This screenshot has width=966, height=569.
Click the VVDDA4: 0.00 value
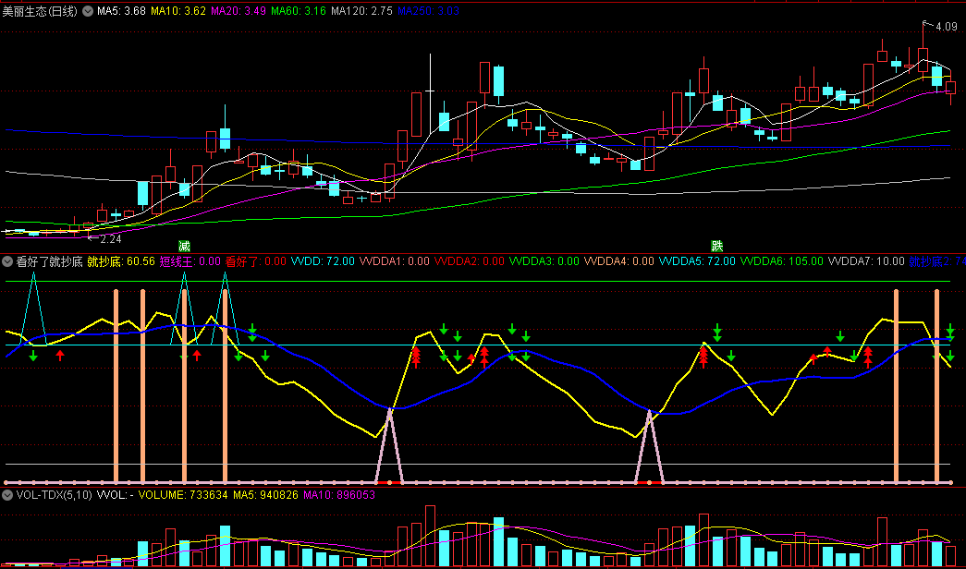619,261
